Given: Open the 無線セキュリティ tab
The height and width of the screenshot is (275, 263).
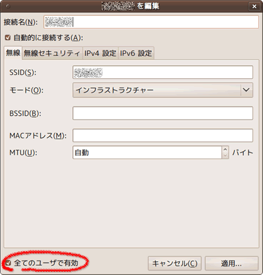Looking at the screenshot, I should coord(52,53).
